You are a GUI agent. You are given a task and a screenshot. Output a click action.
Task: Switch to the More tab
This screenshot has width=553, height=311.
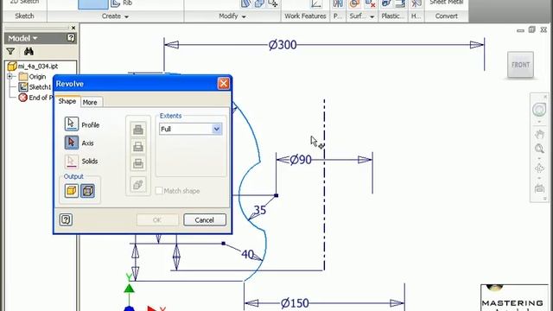90,102
